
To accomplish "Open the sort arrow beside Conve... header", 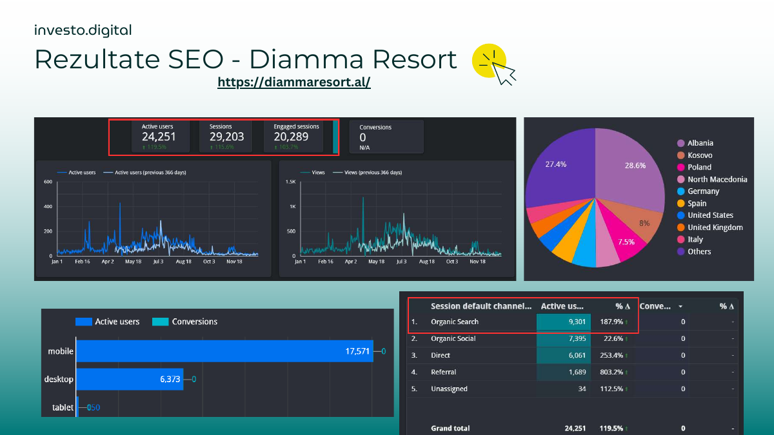I will [x=681, y=307].
